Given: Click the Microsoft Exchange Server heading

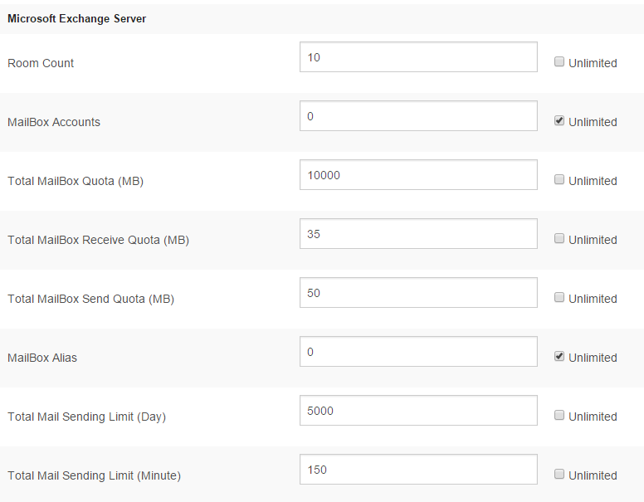Looking at the screenshot, I should [77, 19].
